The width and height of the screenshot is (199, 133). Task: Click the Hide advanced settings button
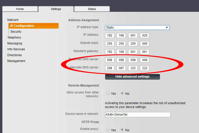click(132, 77)
